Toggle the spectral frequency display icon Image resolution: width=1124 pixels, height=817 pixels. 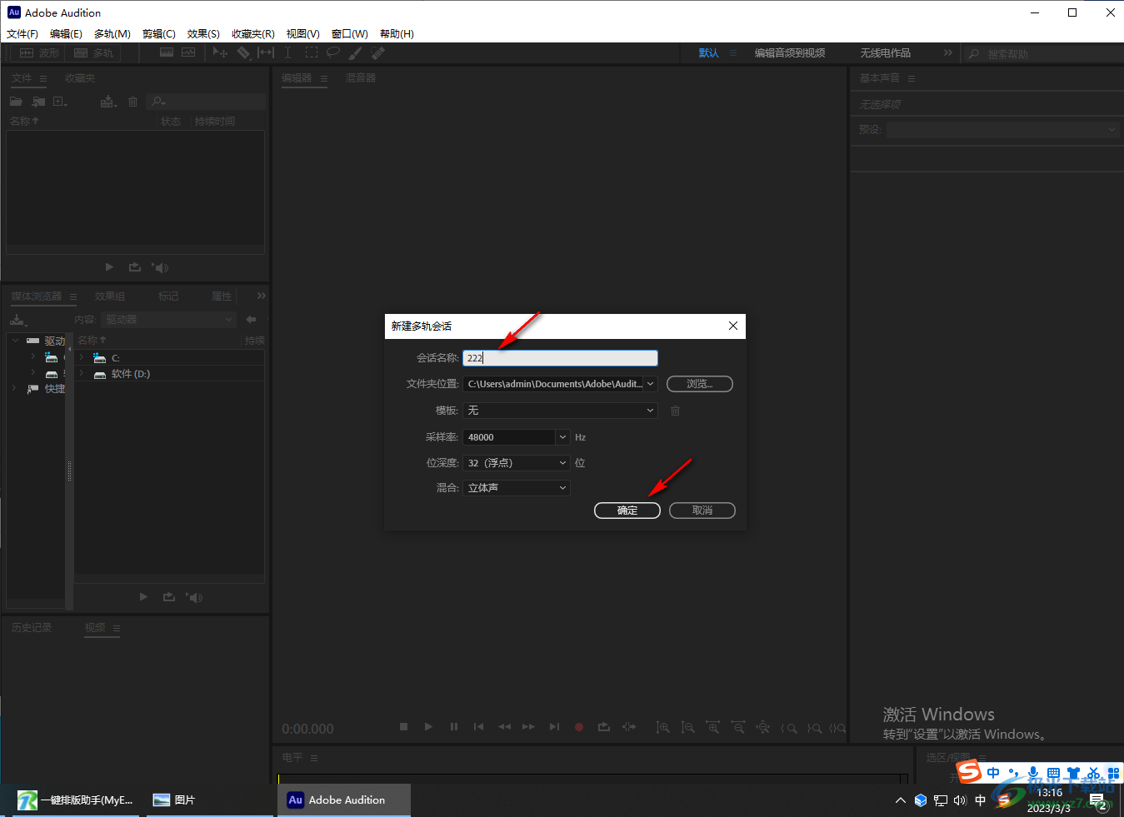167,52
